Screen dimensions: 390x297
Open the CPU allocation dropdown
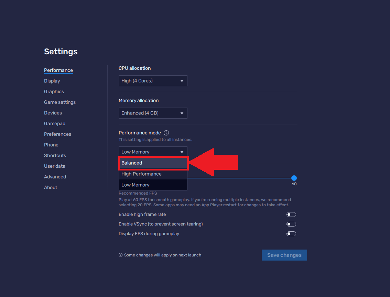(x=153, y=81)
